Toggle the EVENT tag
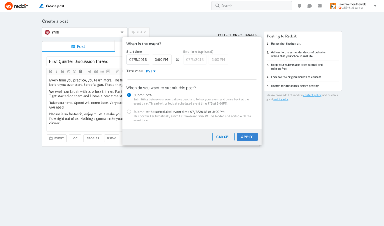Image resolution: width=384 pixels, height=226 pixels. pos(57,138)
